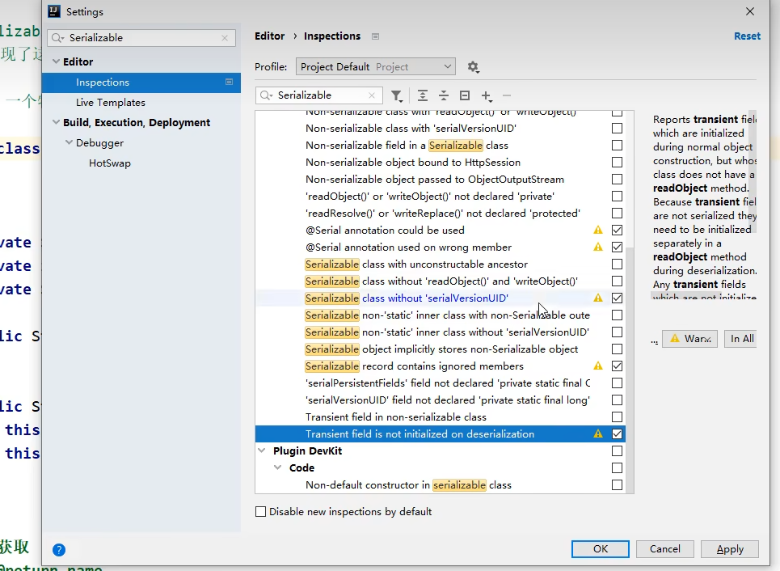Select Inspections in the settings sidebar
Screen dimensions: 780x571
click(x=141, y=82)
